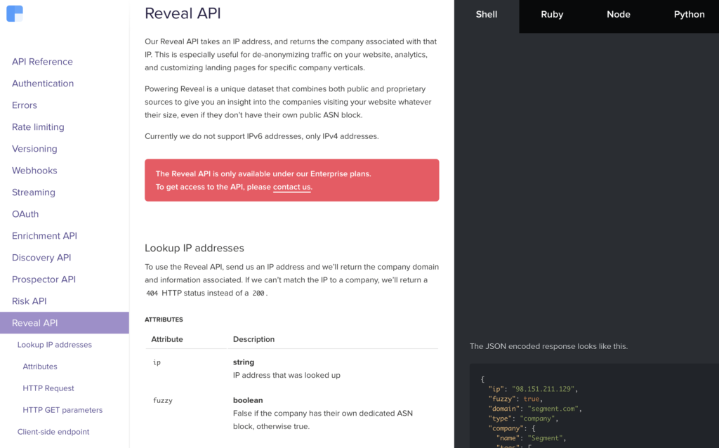The image size is (719, 448).
Task: Click the blue Clearbit logo icon
Action: point(15,14)
